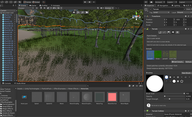Screen dimensions: 192x117
Task: Open the Layers dropdown
Action: [172, 2]
